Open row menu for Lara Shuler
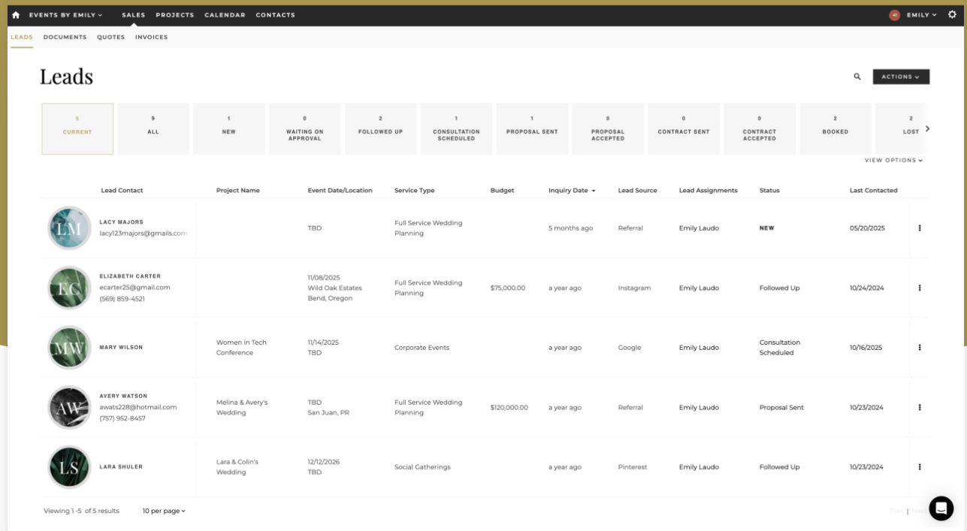Image resolution: width=967 pixels, height=531 pixels. (x=920, y=467)
